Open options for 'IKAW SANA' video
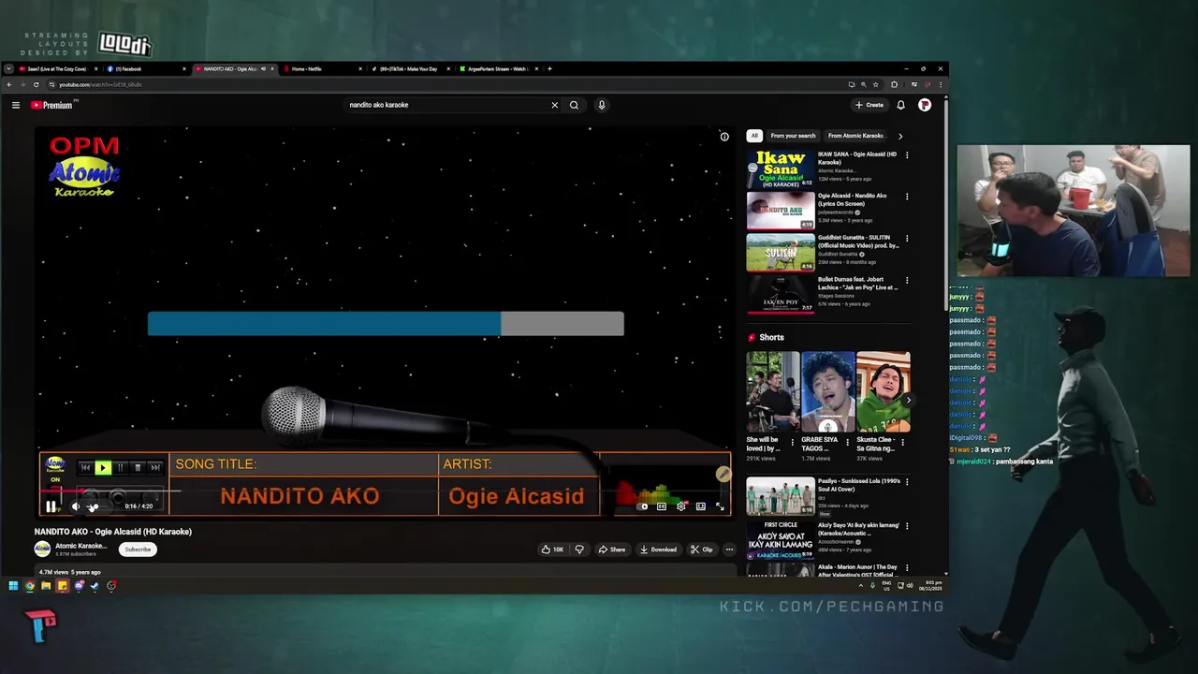 tap(907, 154)
